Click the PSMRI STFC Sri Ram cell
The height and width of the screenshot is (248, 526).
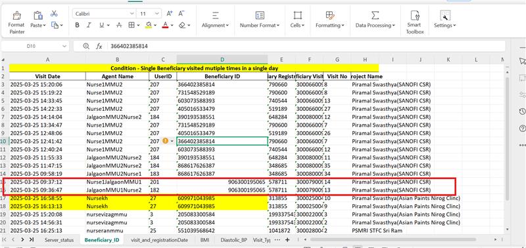tap(377, 230)
